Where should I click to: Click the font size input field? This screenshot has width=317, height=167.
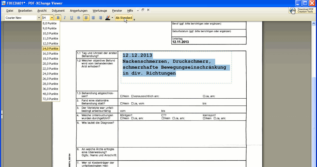pos(46,18)
